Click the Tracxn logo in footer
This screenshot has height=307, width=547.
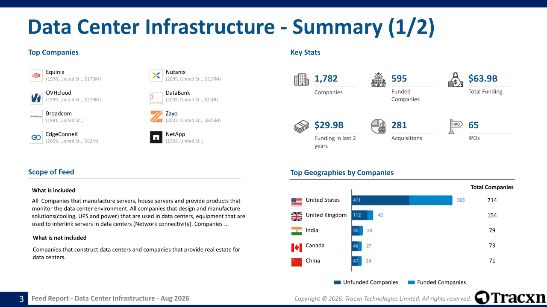(x=510, y=297)
